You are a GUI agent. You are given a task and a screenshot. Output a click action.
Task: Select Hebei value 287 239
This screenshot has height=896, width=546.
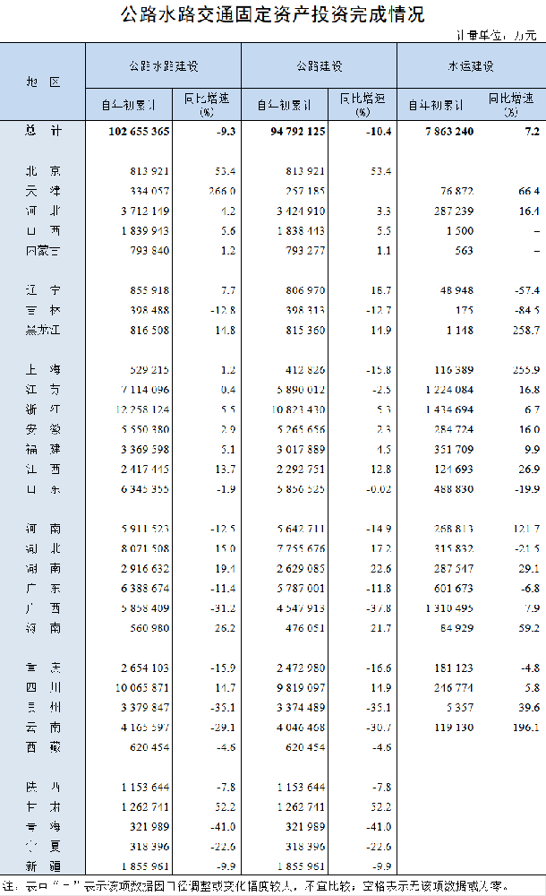[454, 211]
